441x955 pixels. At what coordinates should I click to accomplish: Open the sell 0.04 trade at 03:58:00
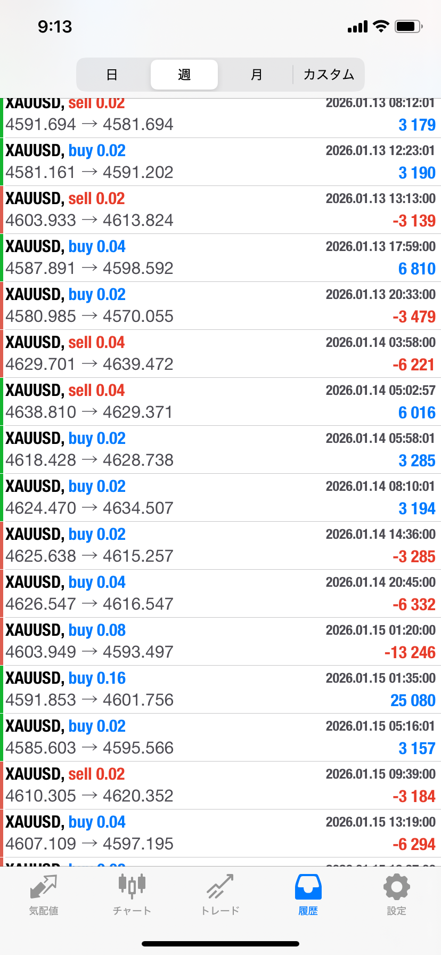click(x=220, y=353)
